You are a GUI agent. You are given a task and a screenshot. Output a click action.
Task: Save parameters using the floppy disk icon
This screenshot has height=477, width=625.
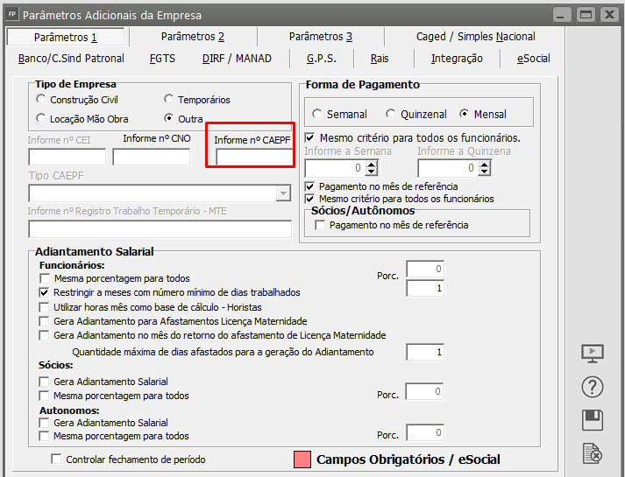tap(593, 420)
